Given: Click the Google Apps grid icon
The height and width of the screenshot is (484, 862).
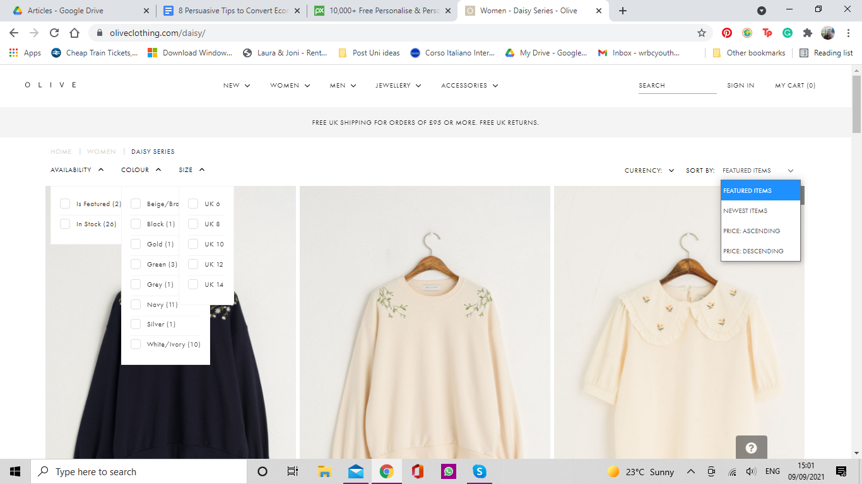Looking at the screenshot, I should [x=13, y=52].
